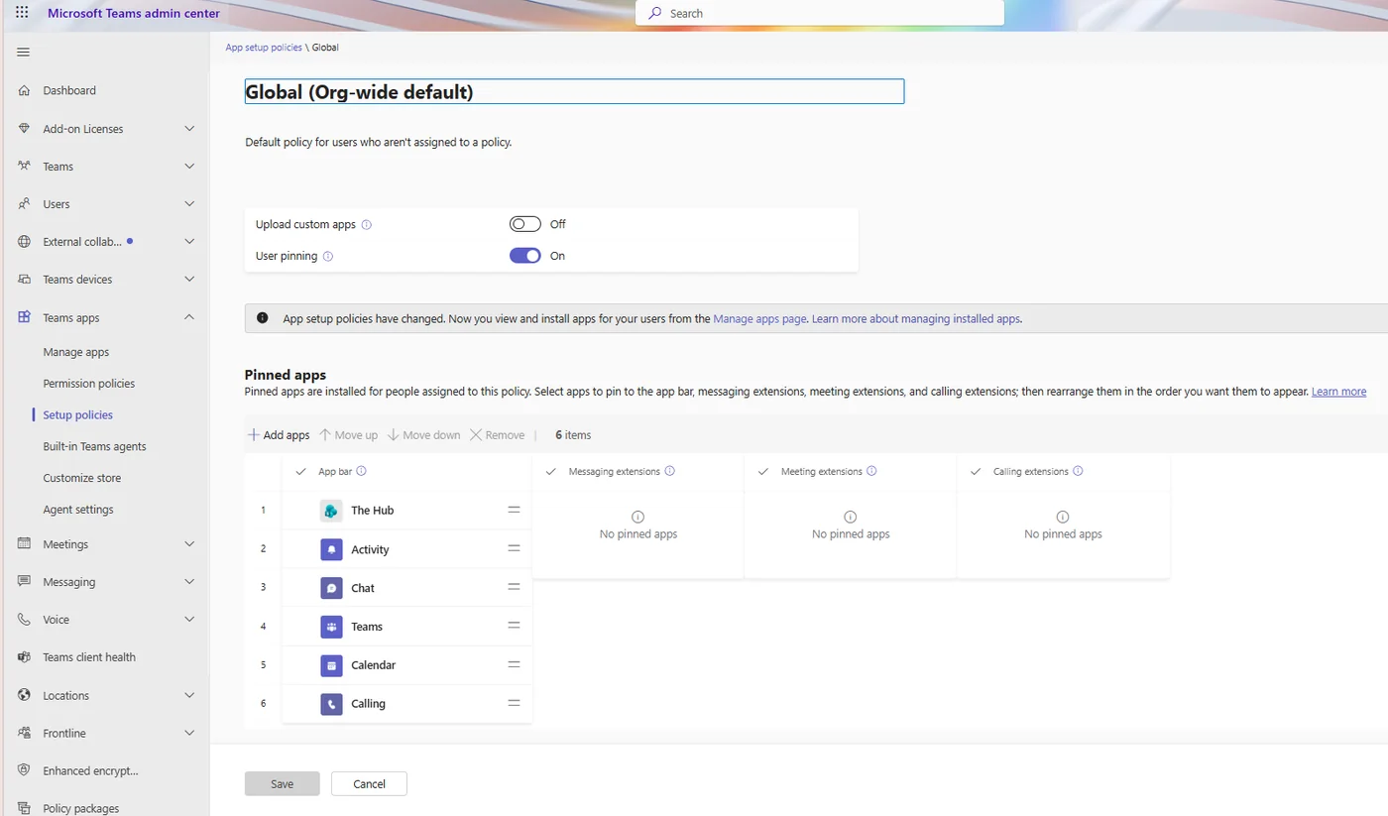Expand the Voice section chevron
The height and width of the screenshot is (816, 1388).
click(x=189, y=620)
